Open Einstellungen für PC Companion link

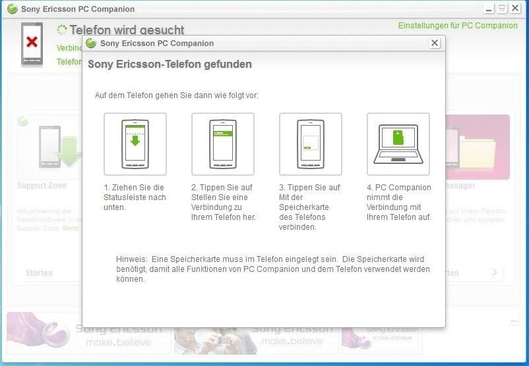click(458, 26)
